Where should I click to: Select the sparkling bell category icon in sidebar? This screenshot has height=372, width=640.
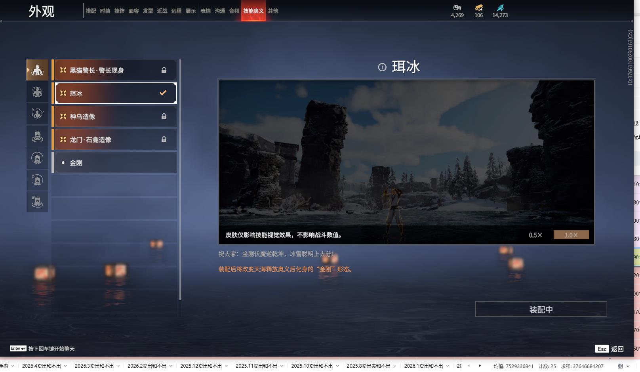(37, 180)
